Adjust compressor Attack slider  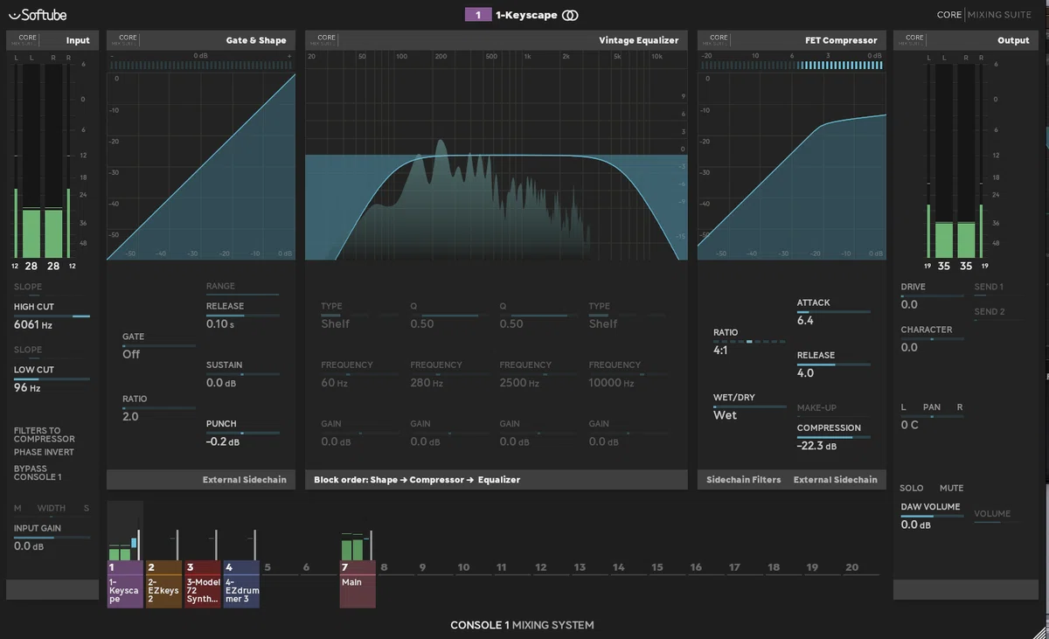click(x=833, y=312)
